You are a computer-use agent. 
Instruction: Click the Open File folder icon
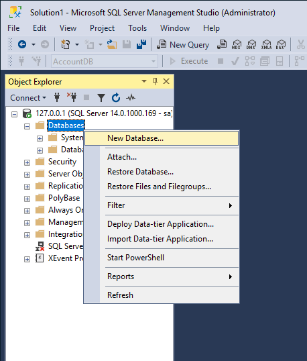click(x=112, y=44)
